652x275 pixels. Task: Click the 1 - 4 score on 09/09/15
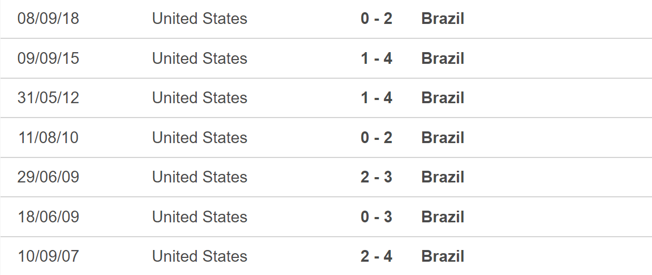click(377, 58)
